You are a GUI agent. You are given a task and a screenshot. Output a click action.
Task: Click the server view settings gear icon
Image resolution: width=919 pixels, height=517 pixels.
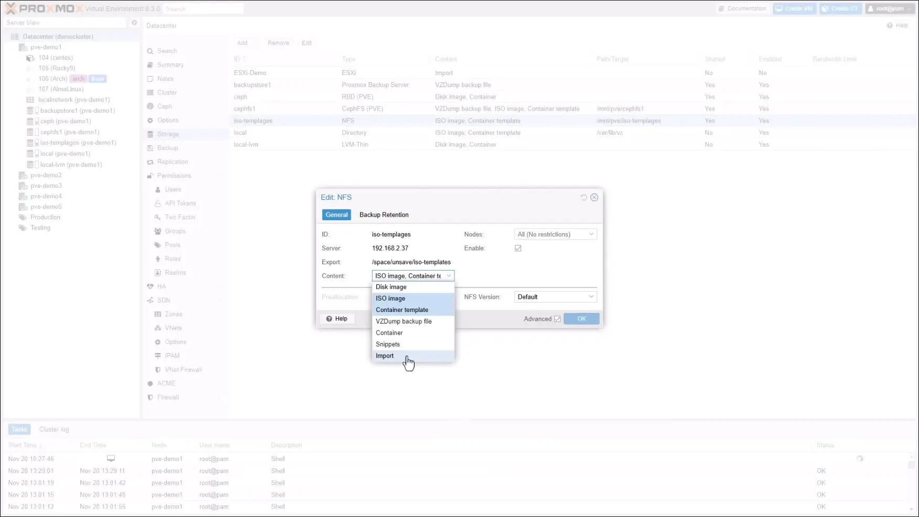(134, 23)
